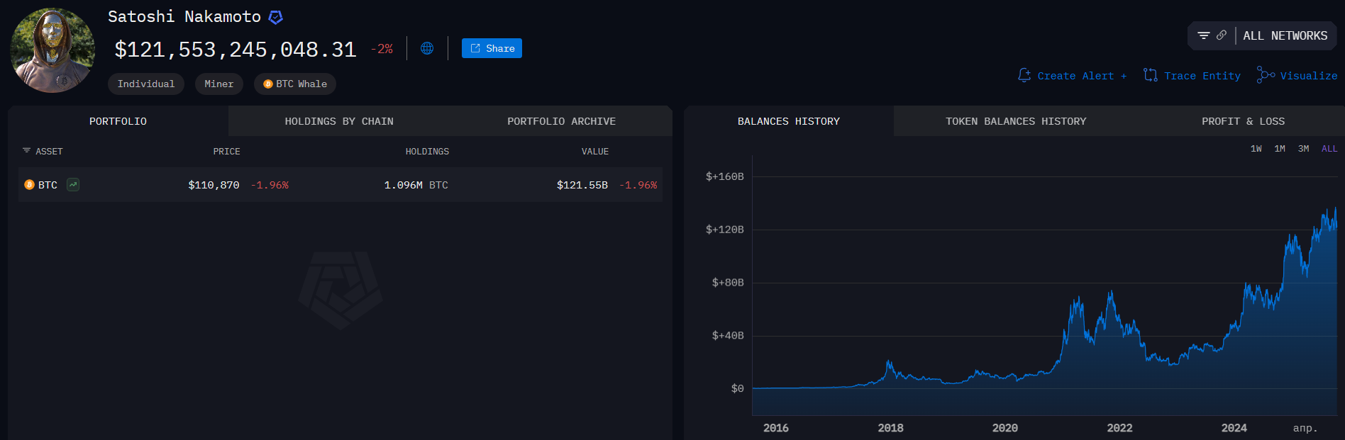Sort holdings by the Value column
Image resolution: width=1345 pixels, height=440 pixels.
(594, 152)
